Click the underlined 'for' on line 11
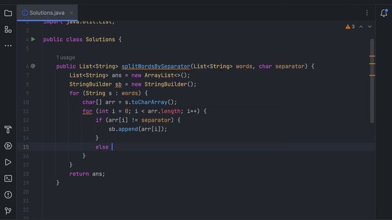This screenshot has height=220, width=392. [87, 111]
